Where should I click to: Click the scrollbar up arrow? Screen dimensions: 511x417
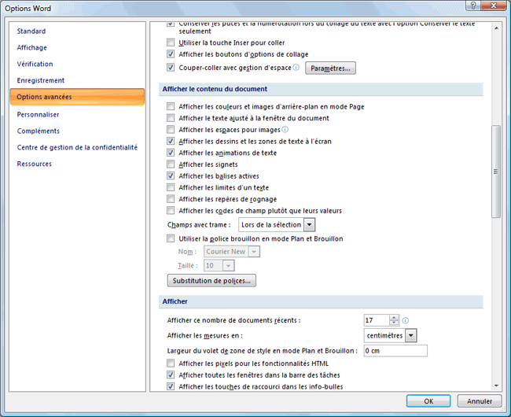point(495,28)
